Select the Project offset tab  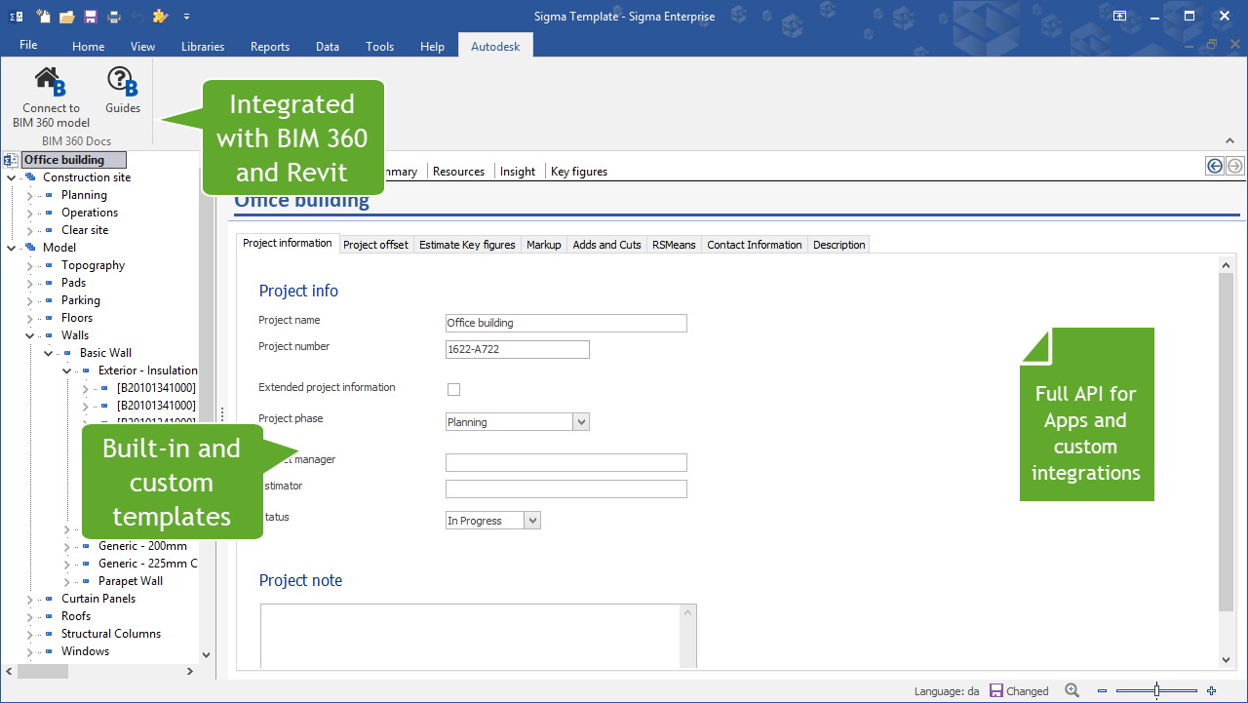(375, 245)
